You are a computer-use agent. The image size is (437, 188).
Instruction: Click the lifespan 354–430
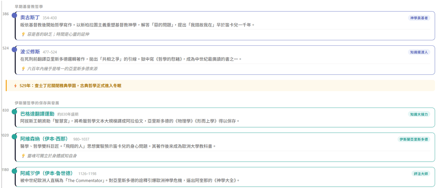[50, 18]
